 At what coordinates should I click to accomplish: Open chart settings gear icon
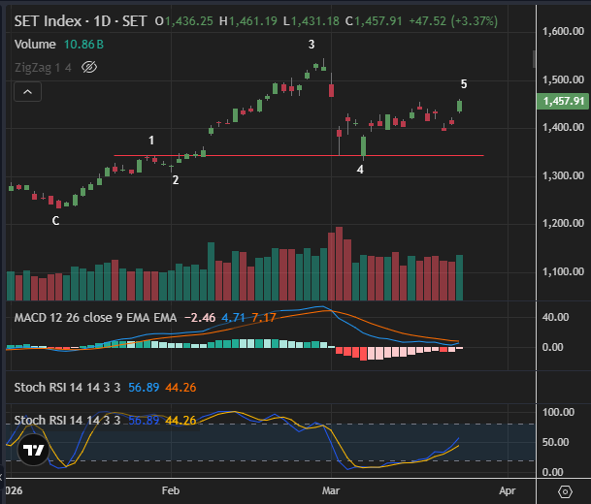[x=565, y=491]
